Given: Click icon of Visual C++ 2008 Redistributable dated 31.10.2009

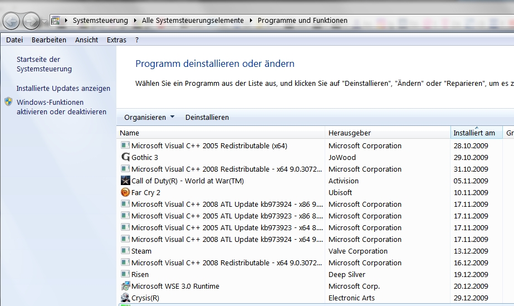Looking at the screenshot, I should pyautogui.click(x=125, y=169).
